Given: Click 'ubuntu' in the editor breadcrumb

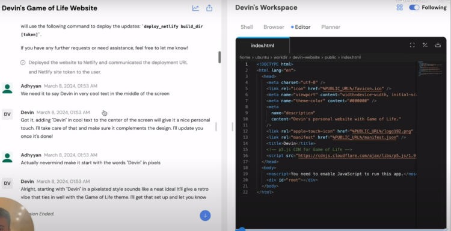Looking at the screenshot, I should (262, 57).
